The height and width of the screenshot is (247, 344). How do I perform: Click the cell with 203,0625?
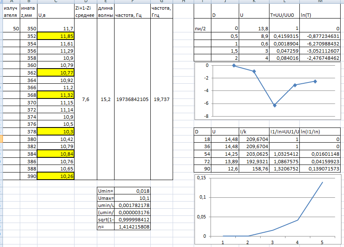(254, 154)
